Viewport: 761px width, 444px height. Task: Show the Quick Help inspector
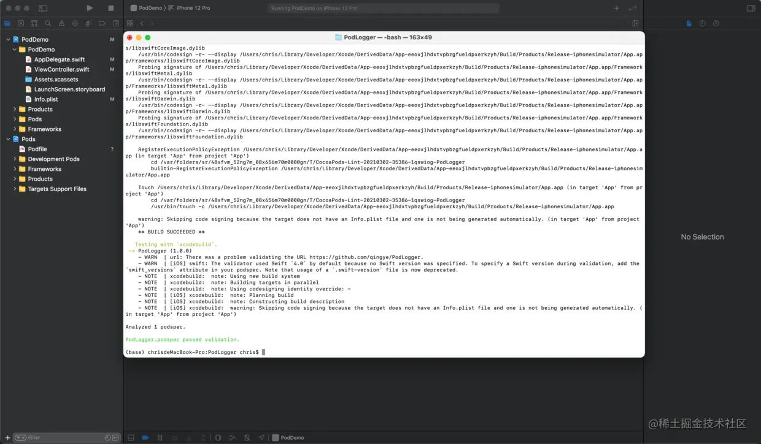click(716, 23)
